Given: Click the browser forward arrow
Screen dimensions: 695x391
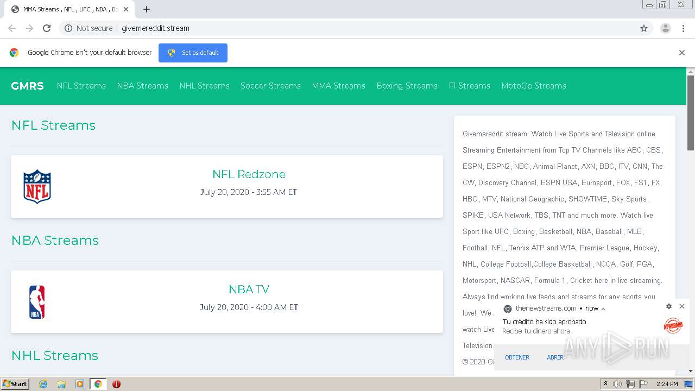Looking at the screenshot, I should (x=29, y=28).
